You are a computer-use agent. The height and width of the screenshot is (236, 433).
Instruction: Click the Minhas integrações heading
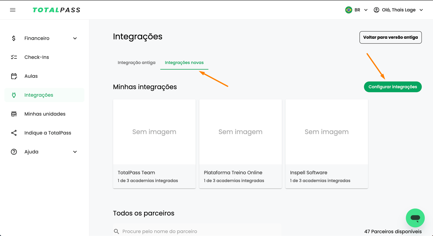point(145,87)
